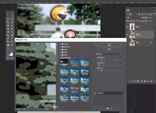Select the Hand tool
This screenshot has width=156, height=113.
(x=8, y=45)
